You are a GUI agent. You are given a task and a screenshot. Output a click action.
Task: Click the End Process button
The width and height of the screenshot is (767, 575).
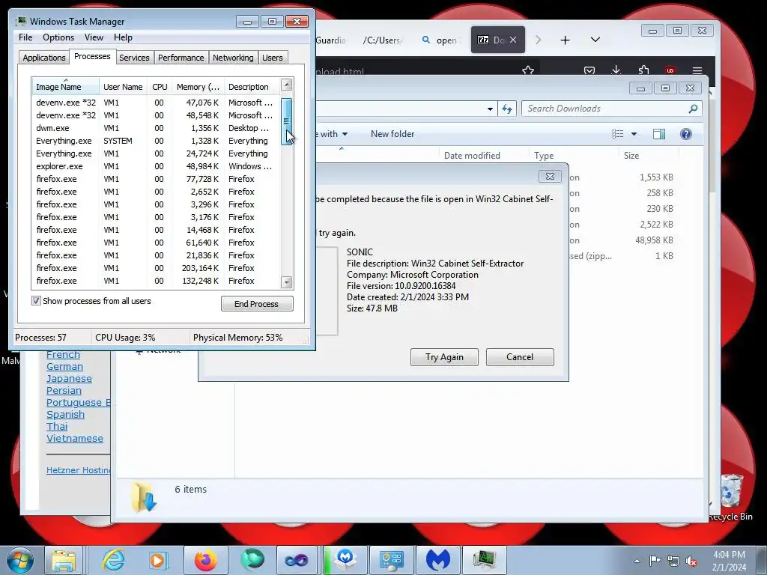click(257, 304)
